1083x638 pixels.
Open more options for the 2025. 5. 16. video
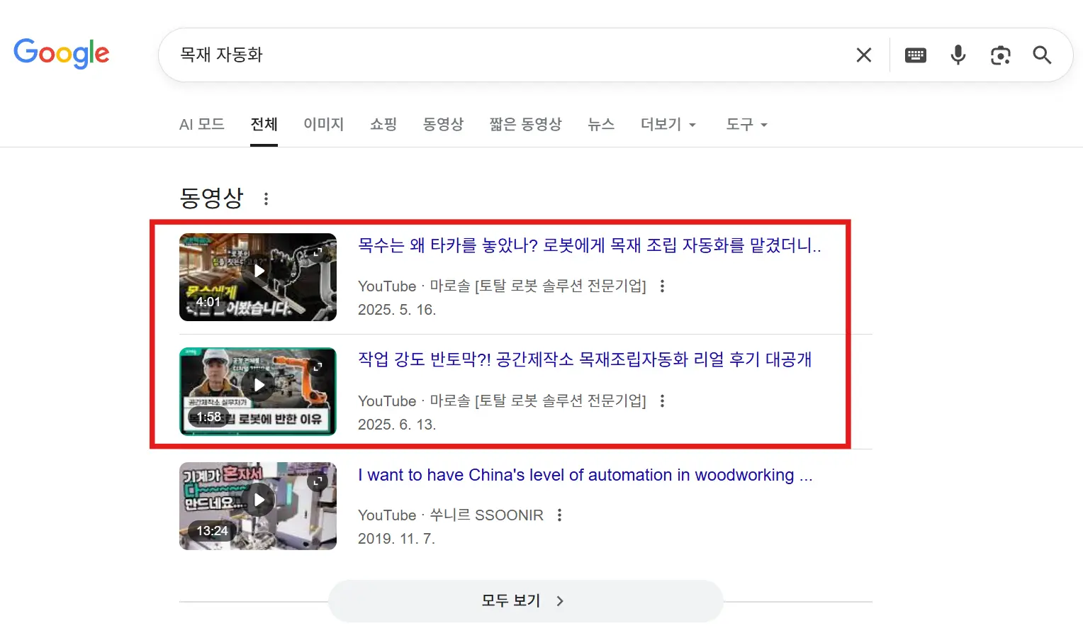click(662, 286)
